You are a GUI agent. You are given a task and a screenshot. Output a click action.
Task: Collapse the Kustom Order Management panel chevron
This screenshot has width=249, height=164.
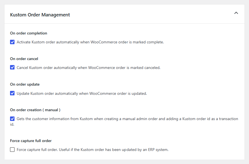[236, 13]
